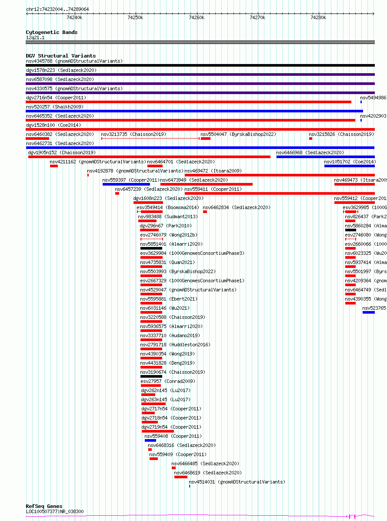Open nsv3215826 (Chaisson2019) variant

point(341,134)
